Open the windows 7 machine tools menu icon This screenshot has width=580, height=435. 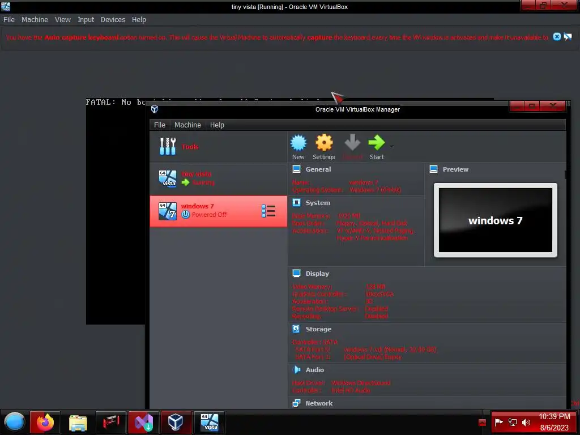[x=268, y=211]
